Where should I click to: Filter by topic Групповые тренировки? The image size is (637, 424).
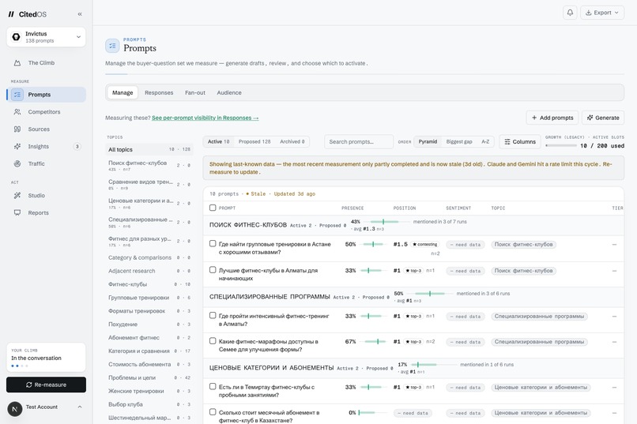tap(149, 298)
